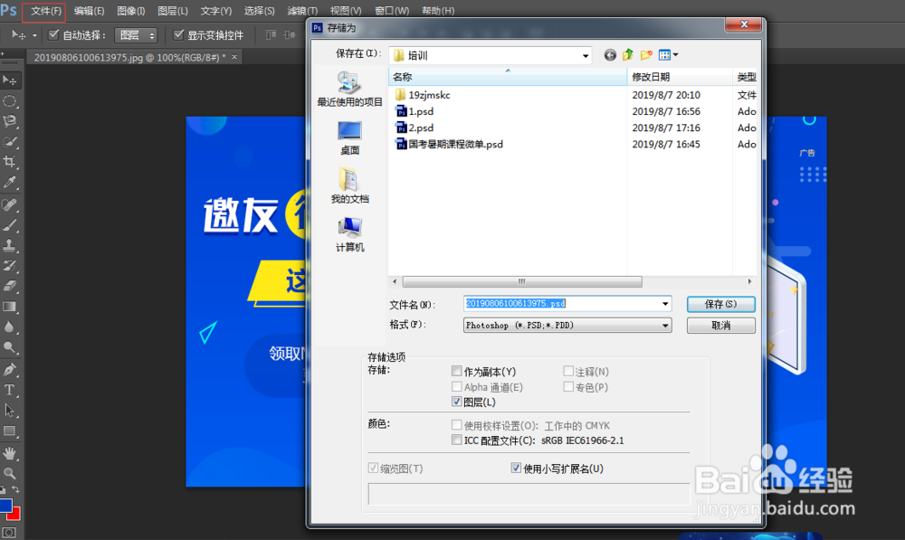This screenshot has width=905, height=540.
Task: Open the new folder creation icon
Action: click(646, 54)
